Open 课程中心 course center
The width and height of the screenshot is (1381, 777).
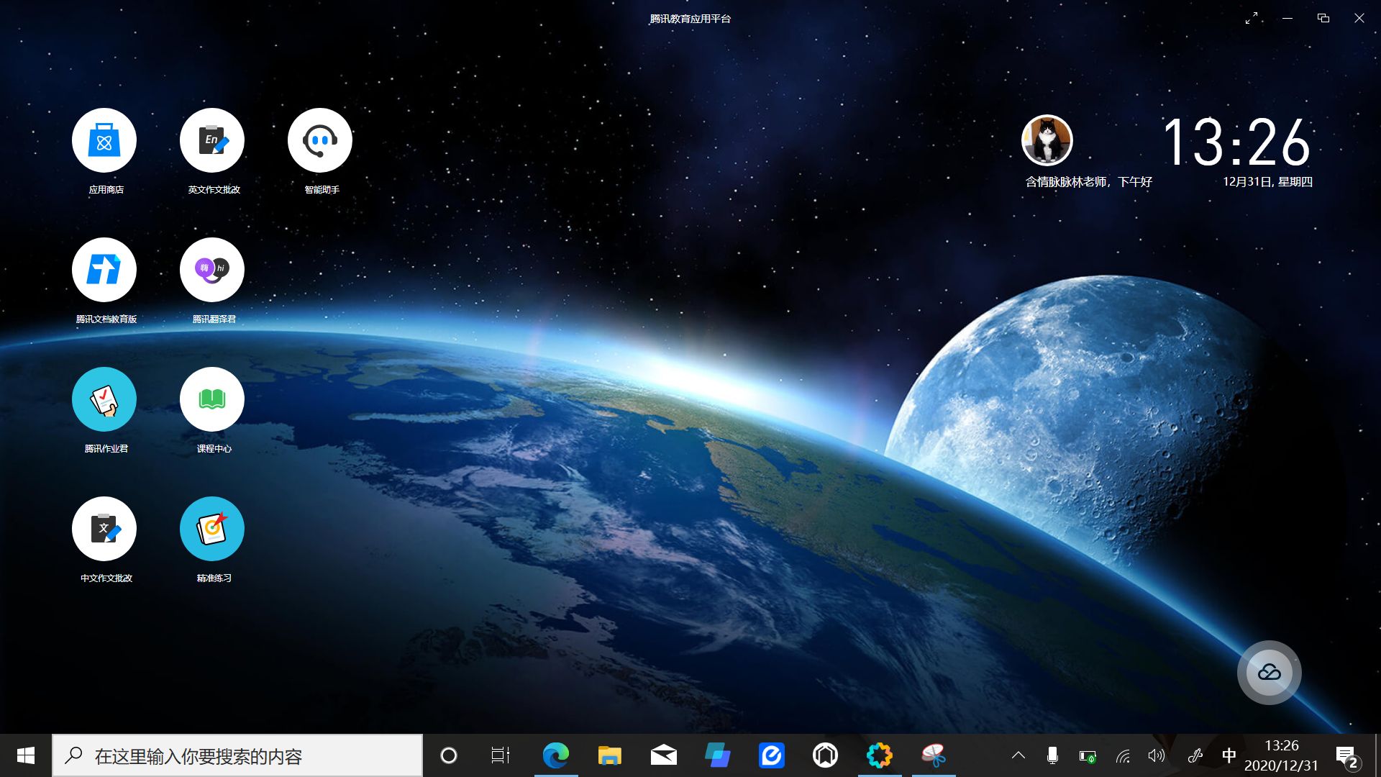(212, 399)
